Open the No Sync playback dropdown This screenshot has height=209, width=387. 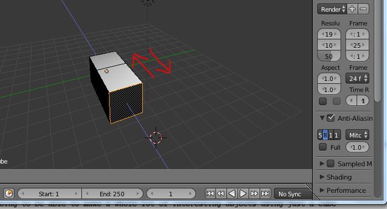[293, 194]
